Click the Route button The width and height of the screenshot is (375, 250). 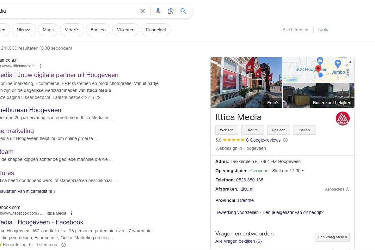point(253,130)
